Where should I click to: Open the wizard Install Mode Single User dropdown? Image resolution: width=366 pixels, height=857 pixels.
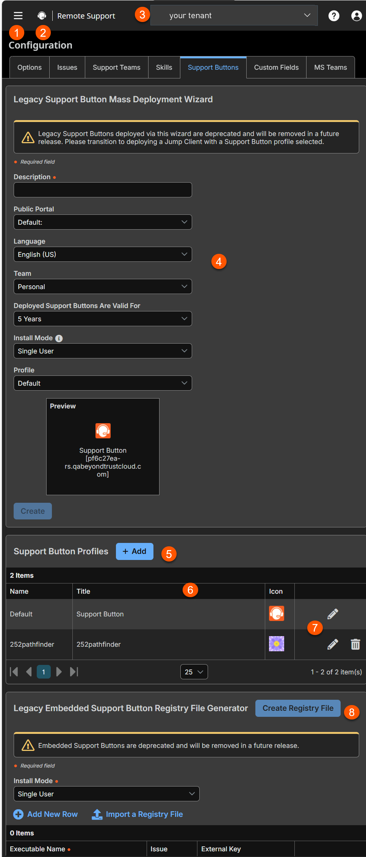pos(103,351)
